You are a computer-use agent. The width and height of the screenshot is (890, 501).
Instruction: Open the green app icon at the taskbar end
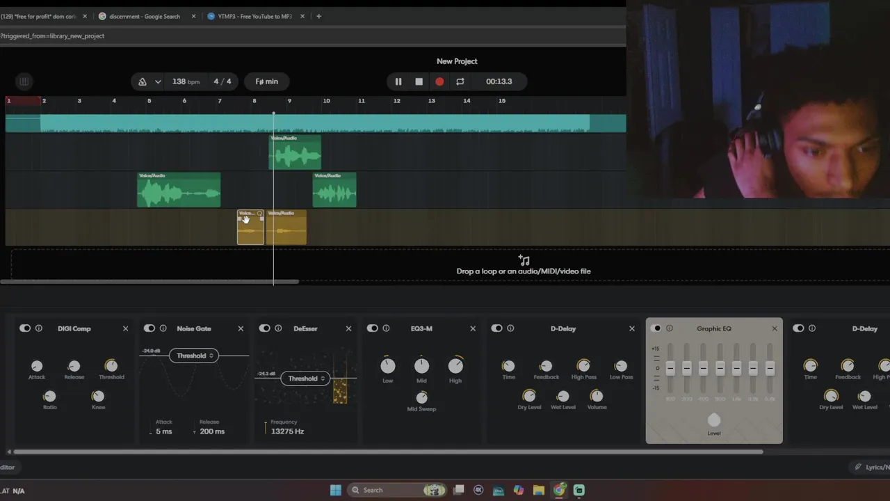coord(579,490)
